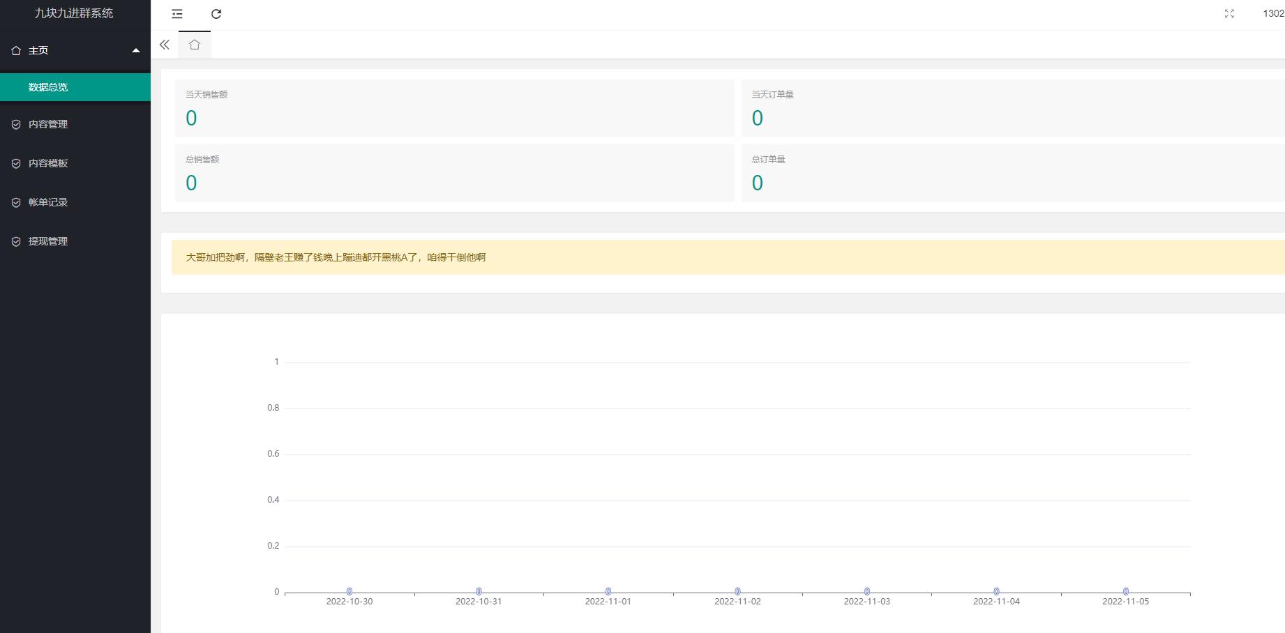Click the refresh page icon

(216, 14)
